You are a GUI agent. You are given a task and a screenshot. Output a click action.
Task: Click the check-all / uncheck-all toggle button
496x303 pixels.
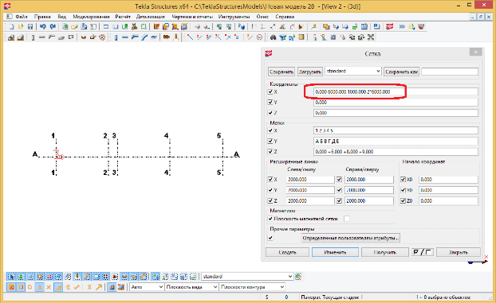click(422, 252)
